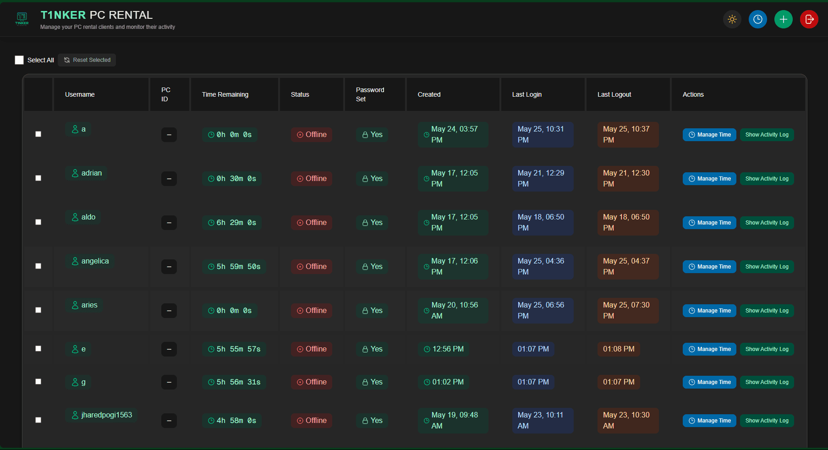Image resolution: width=828 pixels, height=450 pixels.
Task: Select checkbox for user g
Action: click(x=38, y=382)
